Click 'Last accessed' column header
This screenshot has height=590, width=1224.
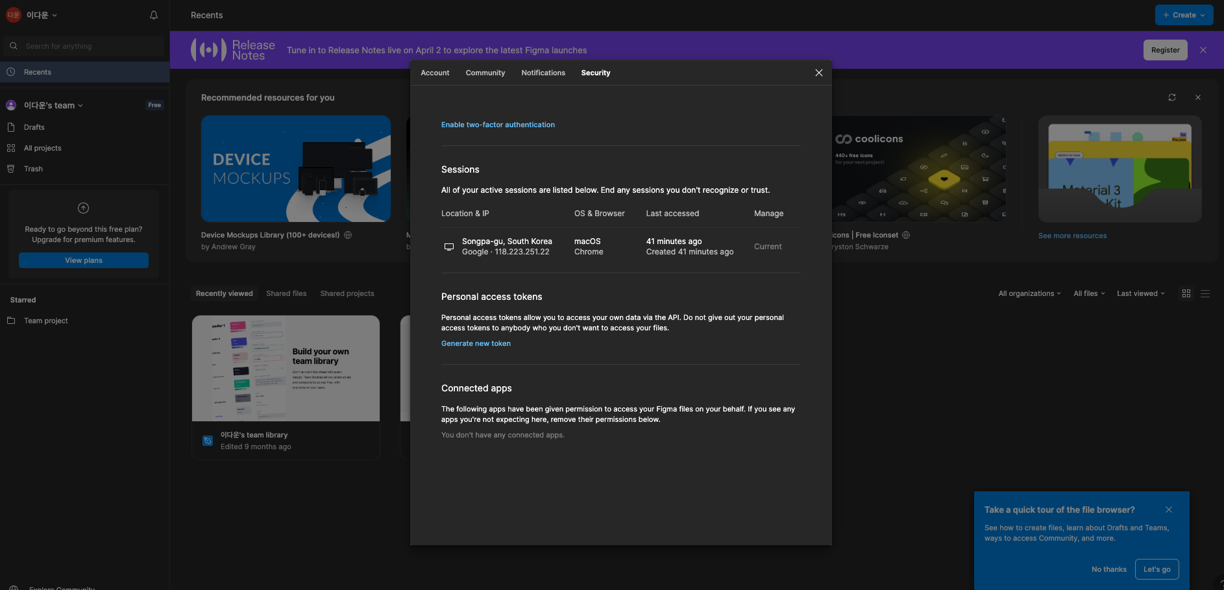[672, 214]
